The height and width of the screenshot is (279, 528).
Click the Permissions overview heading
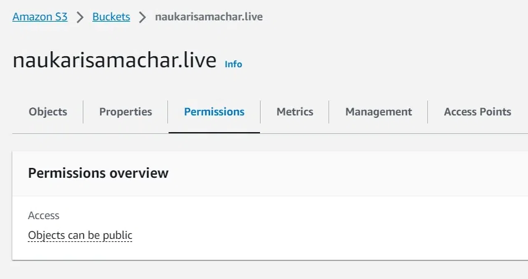click(98, 173)
